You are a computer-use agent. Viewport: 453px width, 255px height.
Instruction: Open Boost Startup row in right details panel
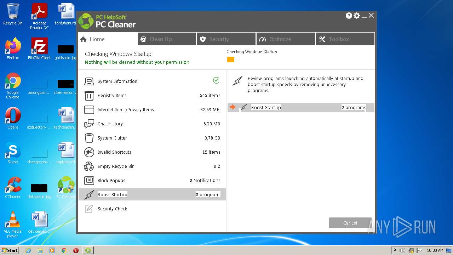301,107
